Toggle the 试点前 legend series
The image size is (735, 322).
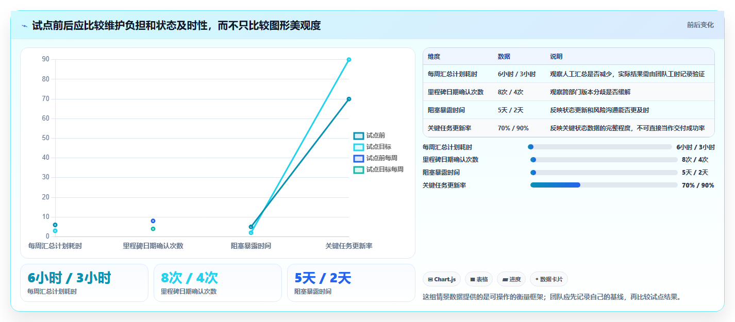point(369,135)
